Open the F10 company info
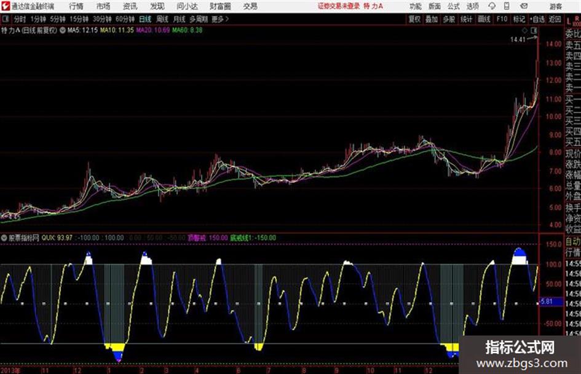 click(502, 19)
